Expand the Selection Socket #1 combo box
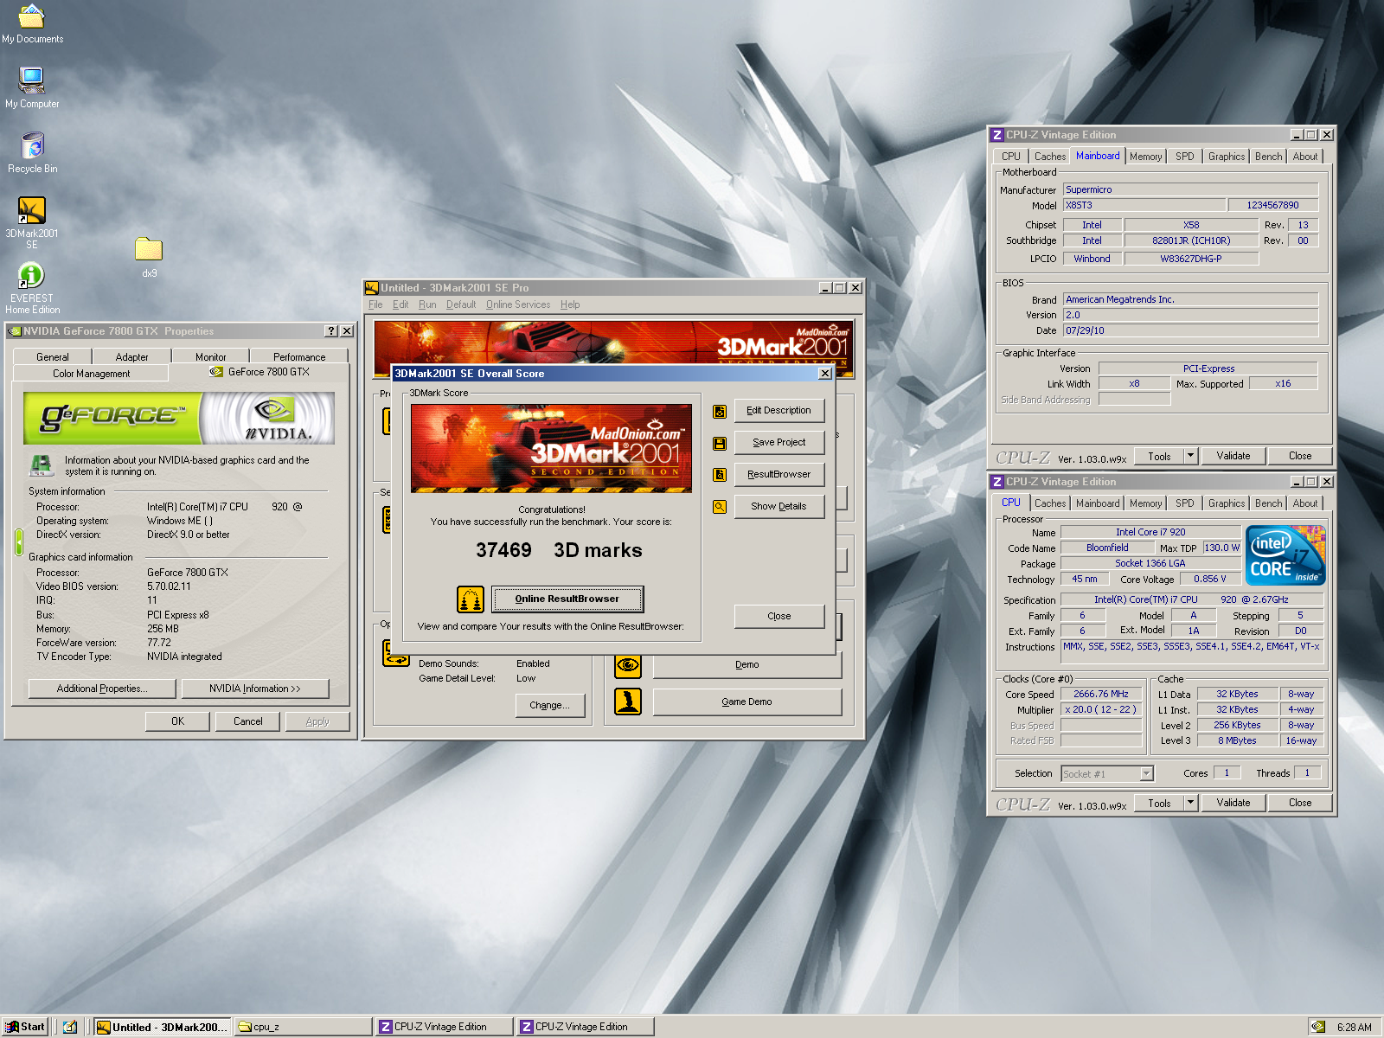The width and height of the screenshot is (1384, 1038). click(x=1146, y=774)
